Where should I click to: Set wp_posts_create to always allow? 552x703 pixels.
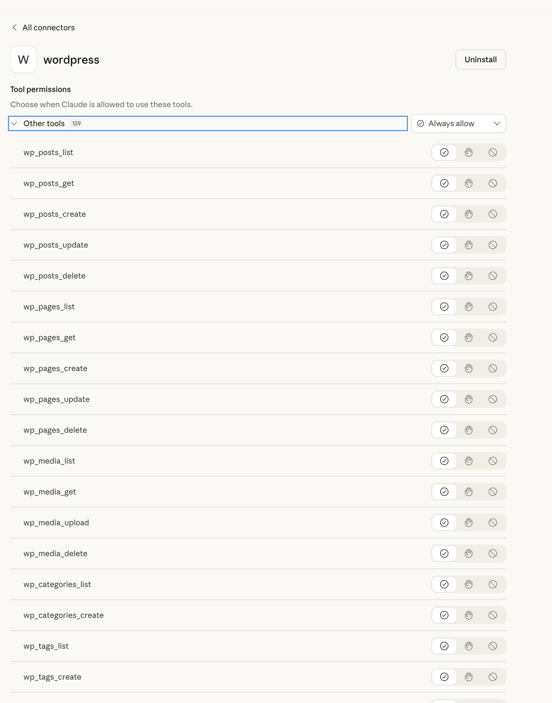tap(444, 214)
